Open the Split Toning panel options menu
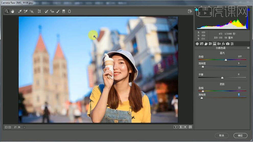 248,48
